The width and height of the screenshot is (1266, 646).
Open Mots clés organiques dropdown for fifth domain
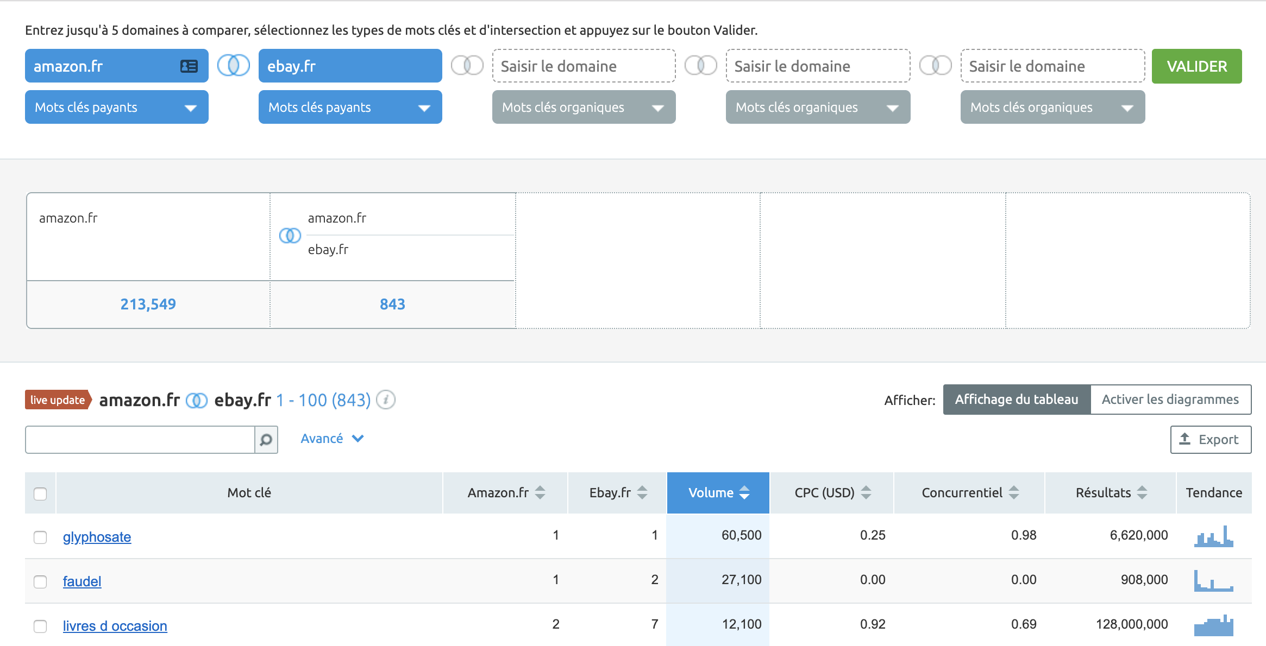pos(1053,107)
